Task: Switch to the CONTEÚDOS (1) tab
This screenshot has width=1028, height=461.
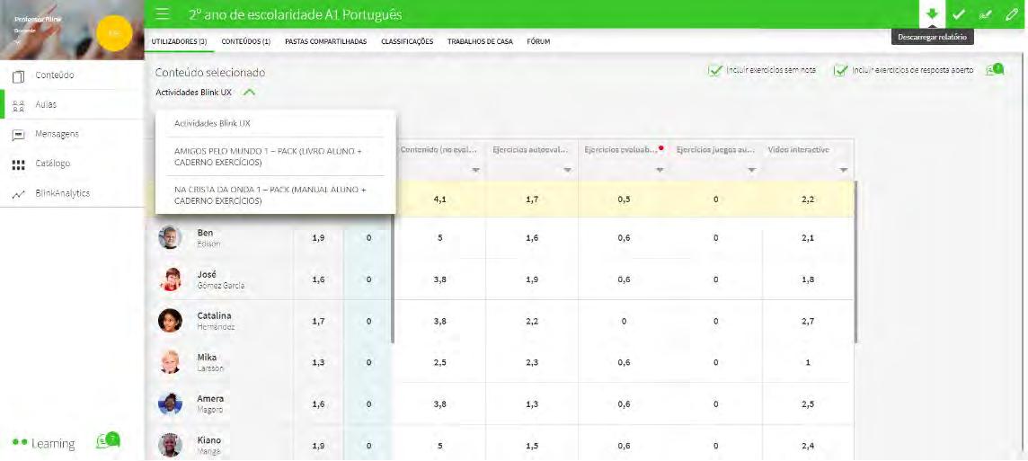Action: [x=246, y=41]
